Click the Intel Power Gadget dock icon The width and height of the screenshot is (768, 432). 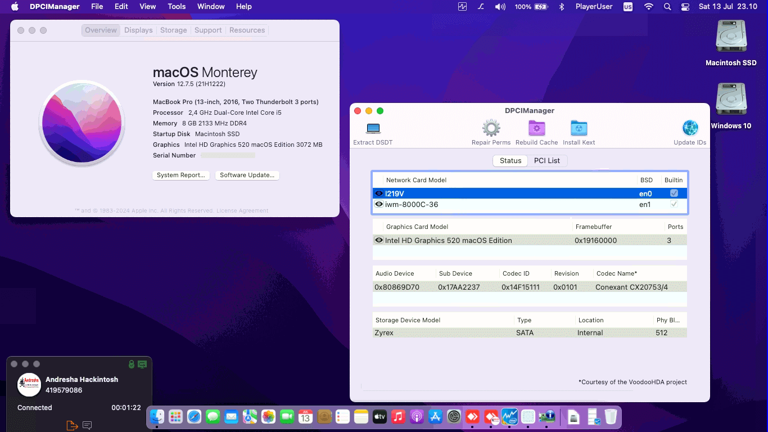point(509,417)
